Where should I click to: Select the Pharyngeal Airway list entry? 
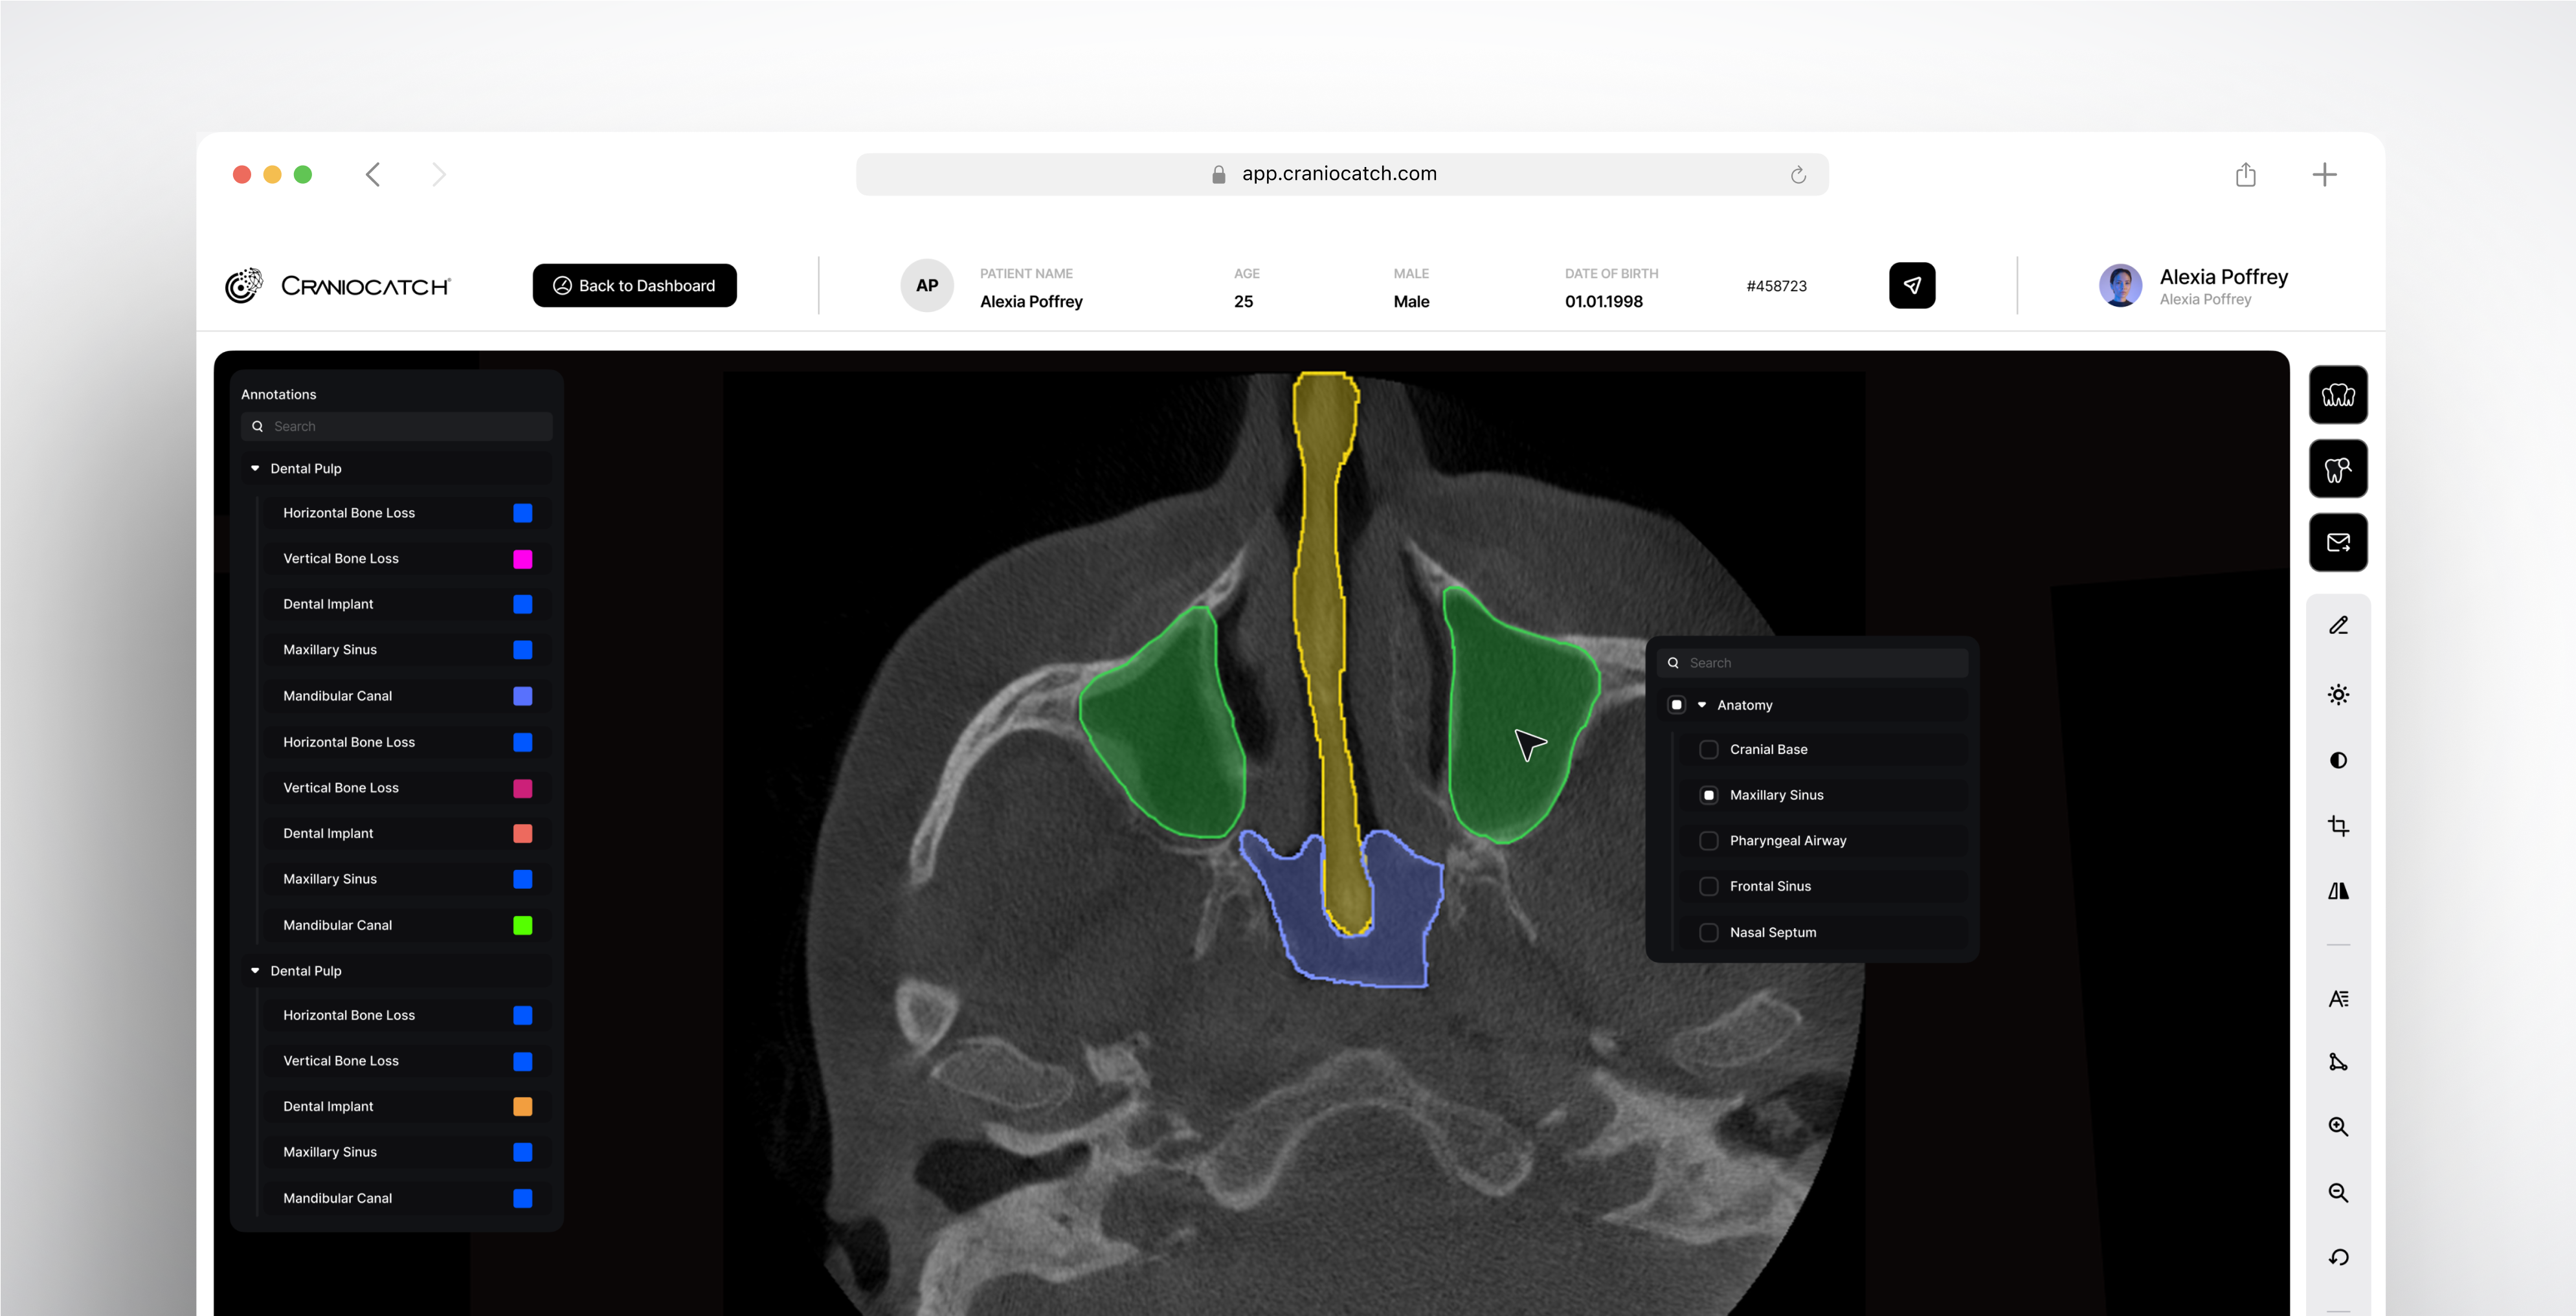1787,841
